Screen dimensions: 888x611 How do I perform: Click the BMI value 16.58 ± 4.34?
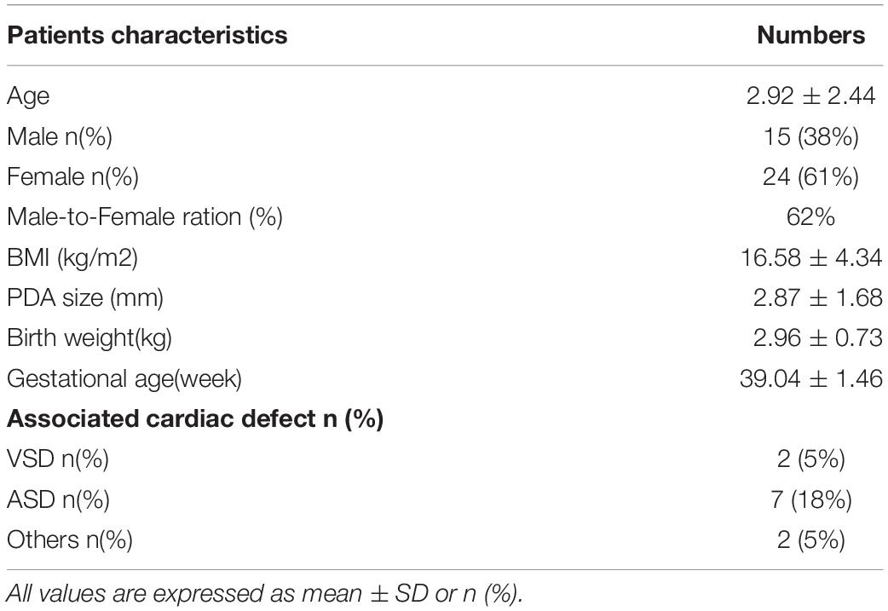click(811, 257)
